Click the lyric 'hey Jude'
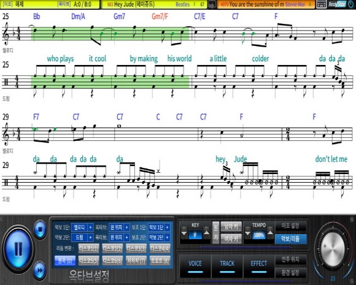Viewport: 356px width, 285px height. point(231,159)
